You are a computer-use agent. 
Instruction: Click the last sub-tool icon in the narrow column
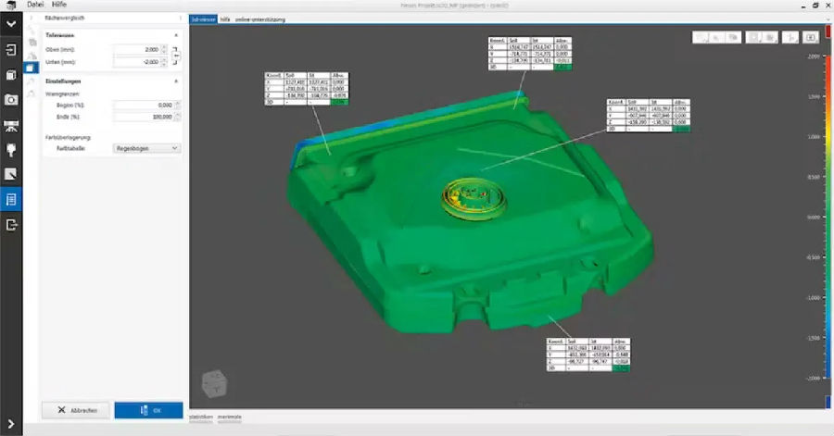coord(32,94)
